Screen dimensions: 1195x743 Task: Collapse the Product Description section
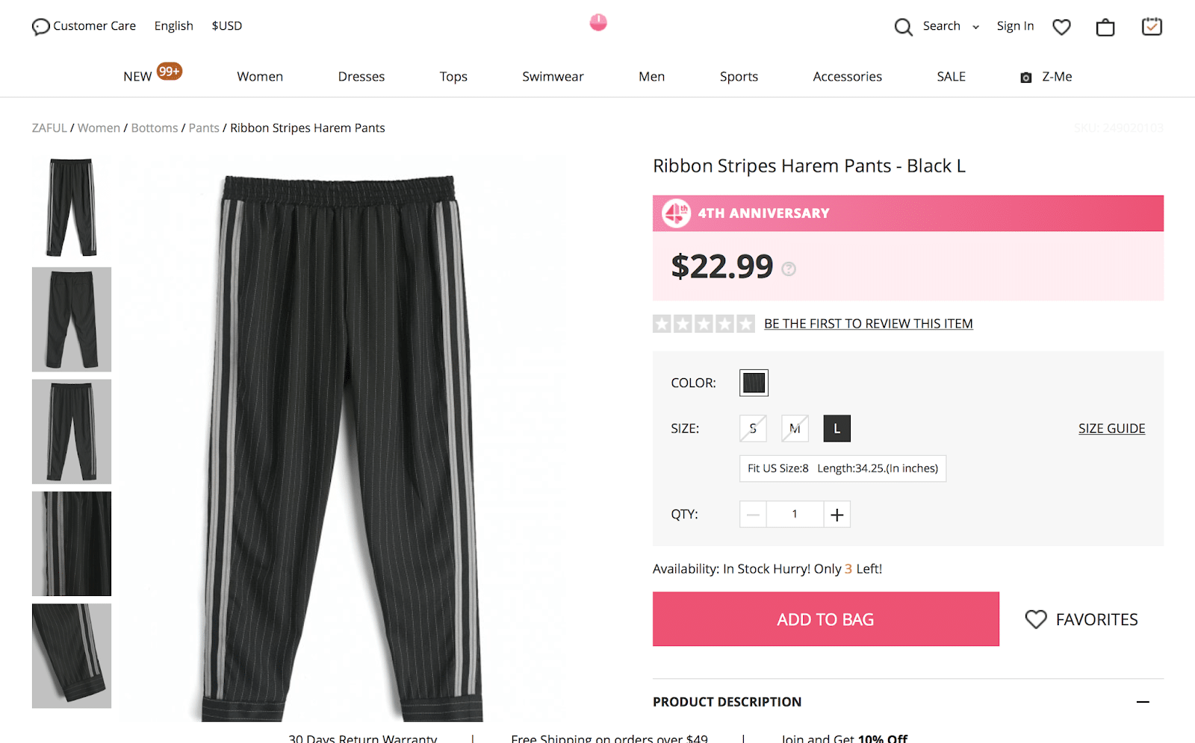[1143, 702]
